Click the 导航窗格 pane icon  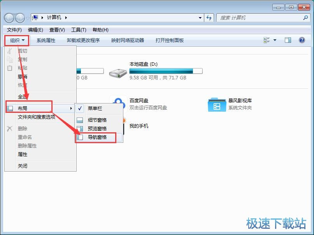point(80,137)
